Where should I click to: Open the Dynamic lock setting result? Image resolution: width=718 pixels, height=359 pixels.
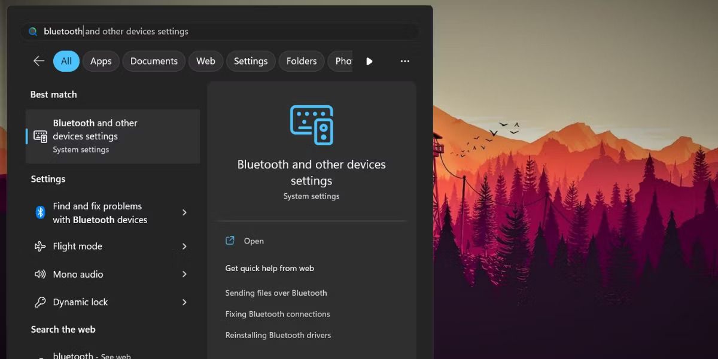point(113,302)
